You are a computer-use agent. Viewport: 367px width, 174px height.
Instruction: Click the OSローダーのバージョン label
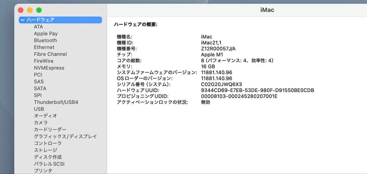coord(144,79)
